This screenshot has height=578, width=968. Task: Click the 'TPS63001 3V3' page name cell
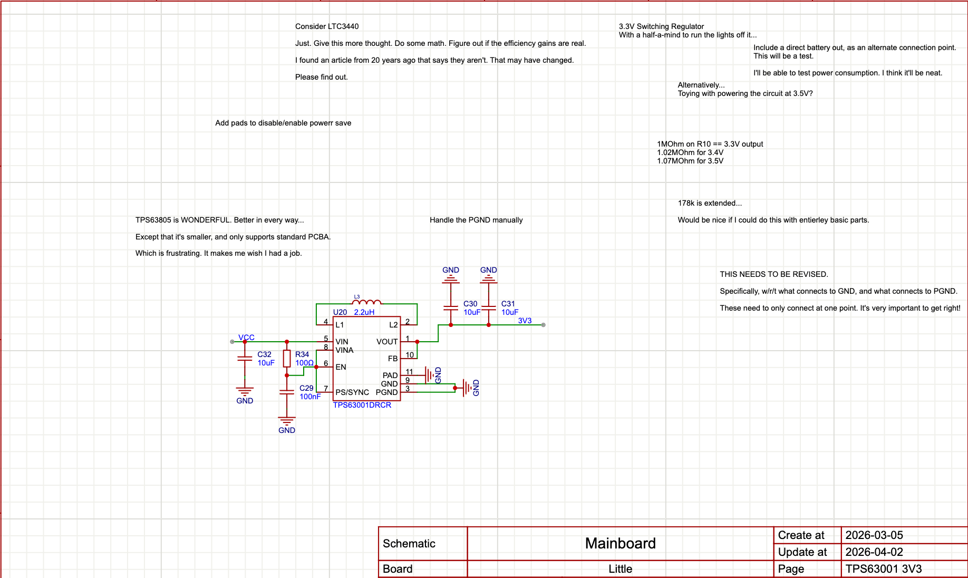click(x=904, y=569)
